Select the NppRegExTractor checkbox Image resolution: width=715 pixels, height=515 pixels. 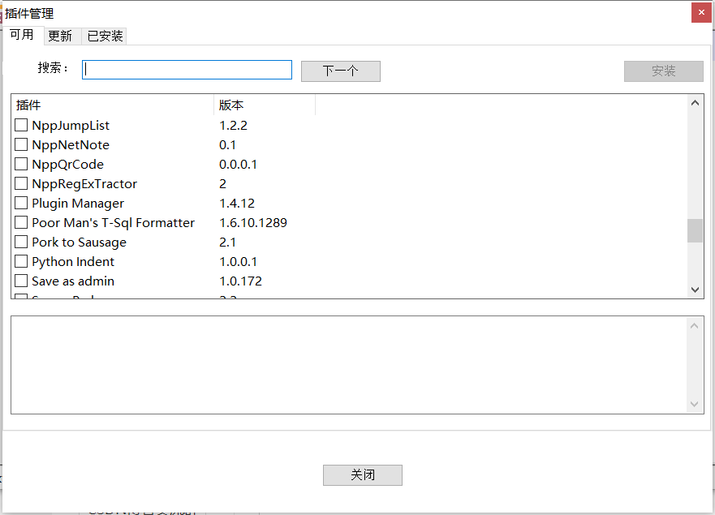tap(21, 183)
